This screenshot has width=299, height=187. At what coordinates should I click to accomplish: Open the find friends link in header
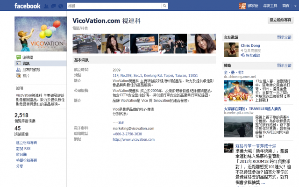pyautogui.click(x=270, y=6)
